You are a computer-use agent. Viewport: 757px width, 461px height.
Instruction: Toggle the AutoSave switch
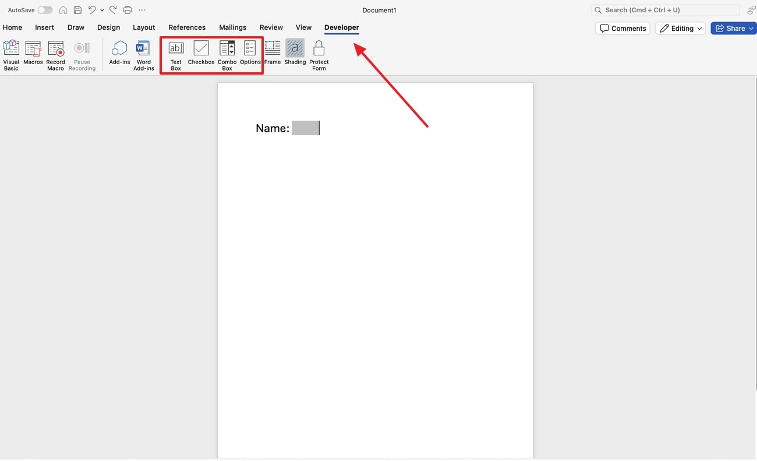coord(45,10)
